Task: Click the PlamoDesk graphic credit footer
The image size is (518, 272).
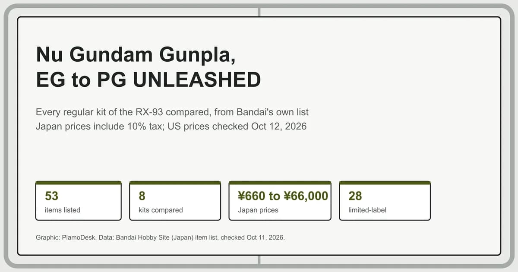Action: coord(63,237)
